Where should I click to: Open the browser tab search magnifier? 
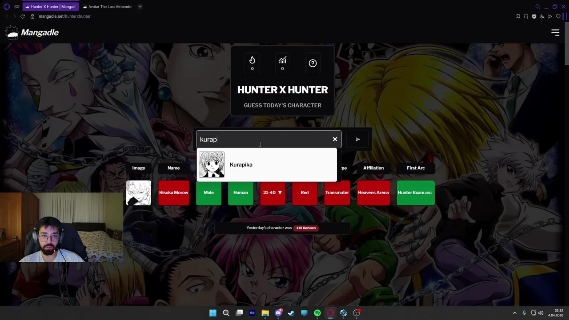point(537,7)
